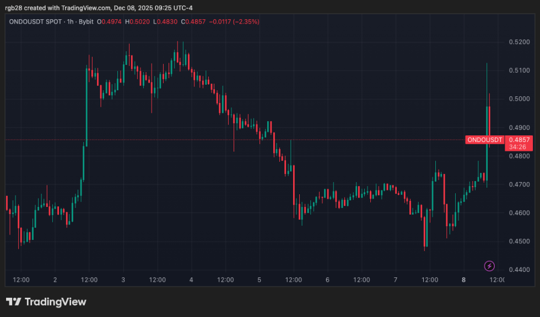Image resolution: width=540 pixels, height=317 pixels.
Task: Toggle the SPOT legend visibility row
Action: coord(55,22)
